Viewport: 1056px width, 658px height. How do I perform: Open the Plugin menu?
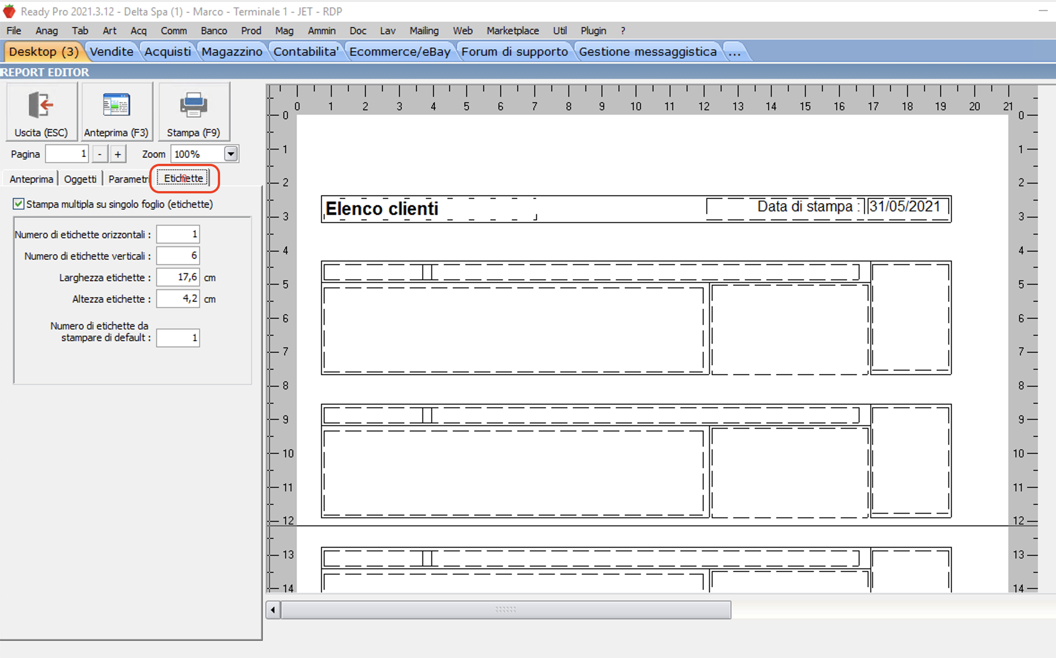593,30
